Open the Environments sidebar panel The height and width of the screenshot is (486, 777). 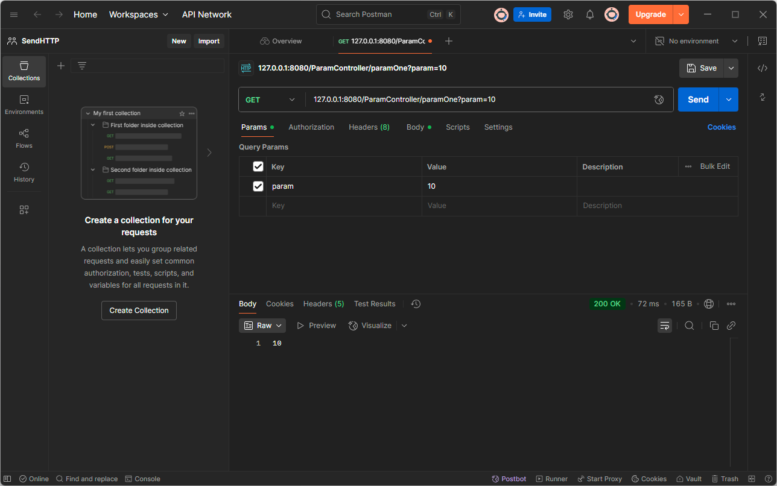[24, 106]
